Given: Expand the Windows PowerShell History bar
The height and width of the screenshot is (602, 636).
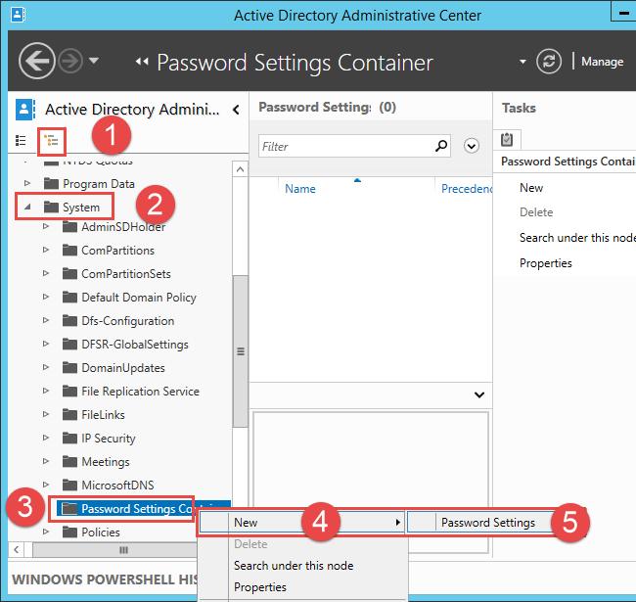Looking at the screenshot, I should tap(105, 579).
